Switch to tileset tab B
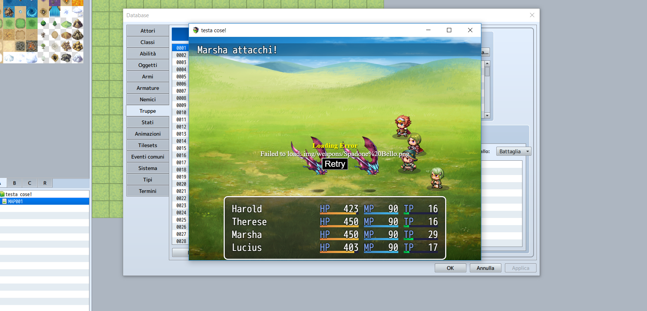Screen dimensions: 647x311 tap(15, 183)
